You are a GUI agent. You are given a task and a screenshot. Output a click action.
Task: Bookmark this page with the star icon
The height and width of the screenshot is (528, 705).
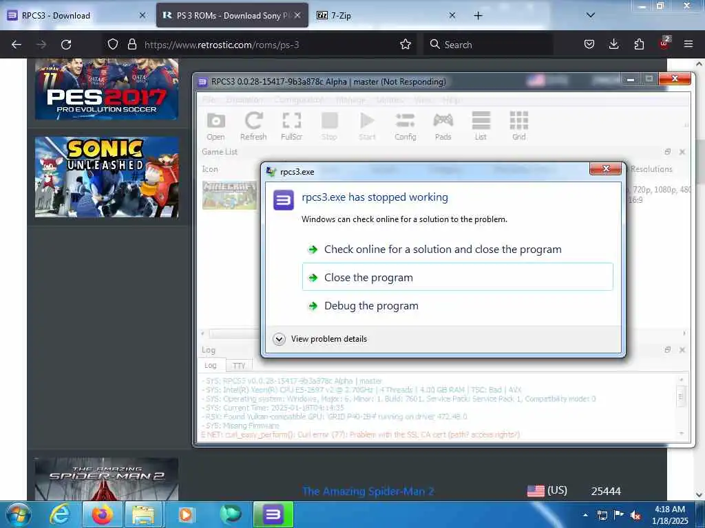406,45
